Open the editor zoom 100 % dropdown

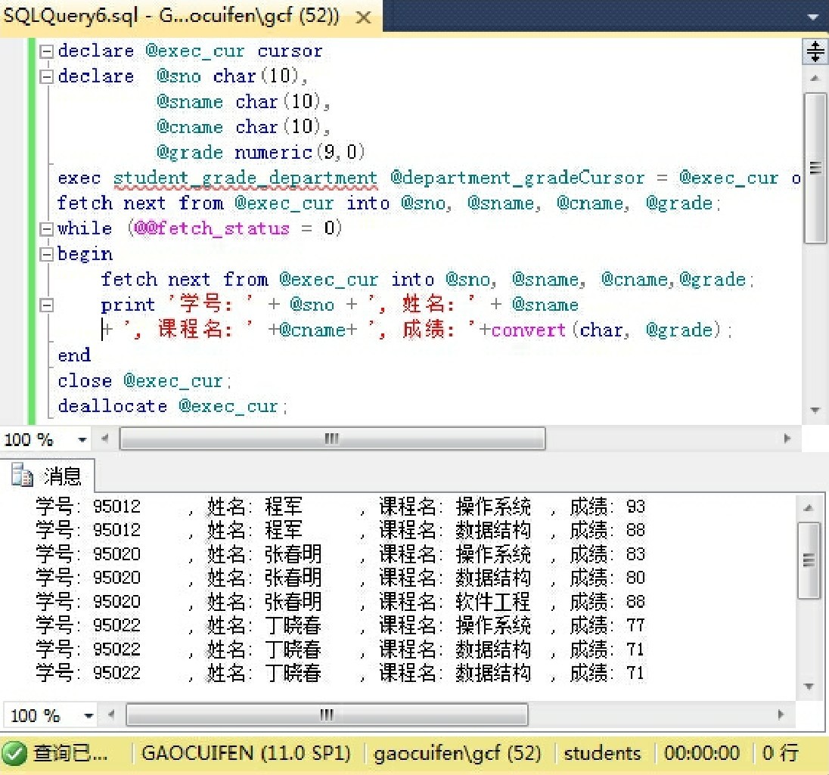[82, 439]
